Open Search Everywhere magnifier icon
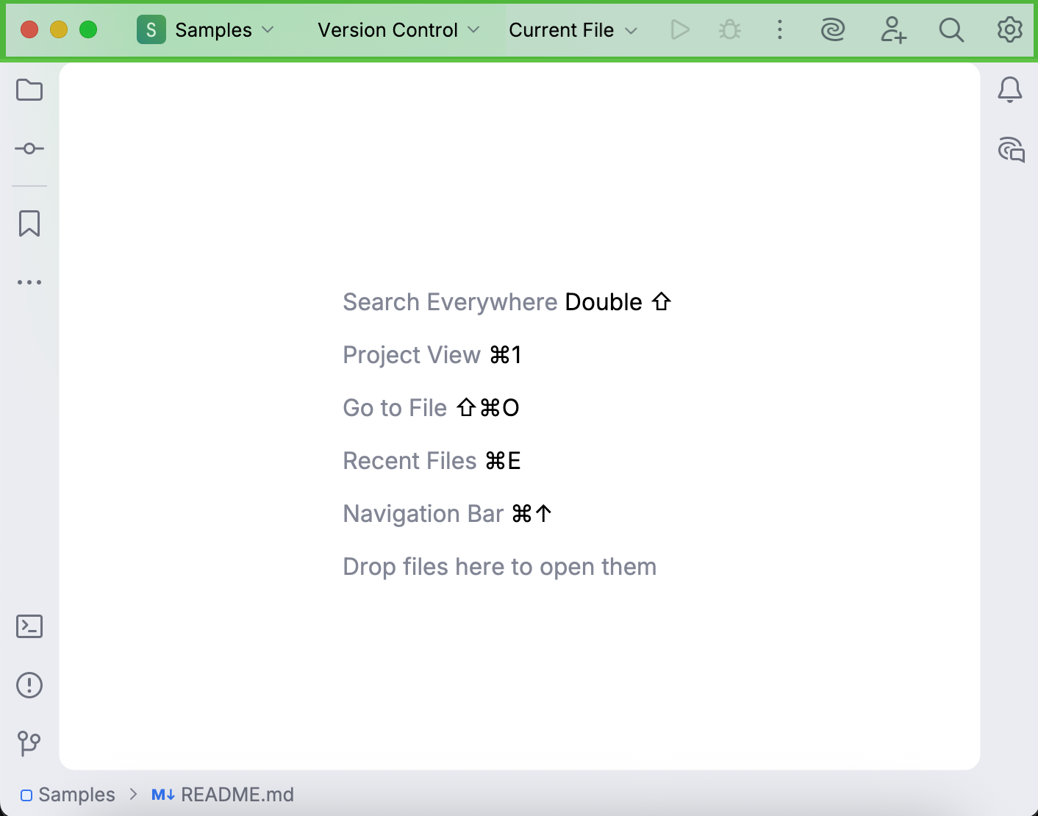This screenshot has height=816, width=1038. pyautogui.click(x=951, y=29)
